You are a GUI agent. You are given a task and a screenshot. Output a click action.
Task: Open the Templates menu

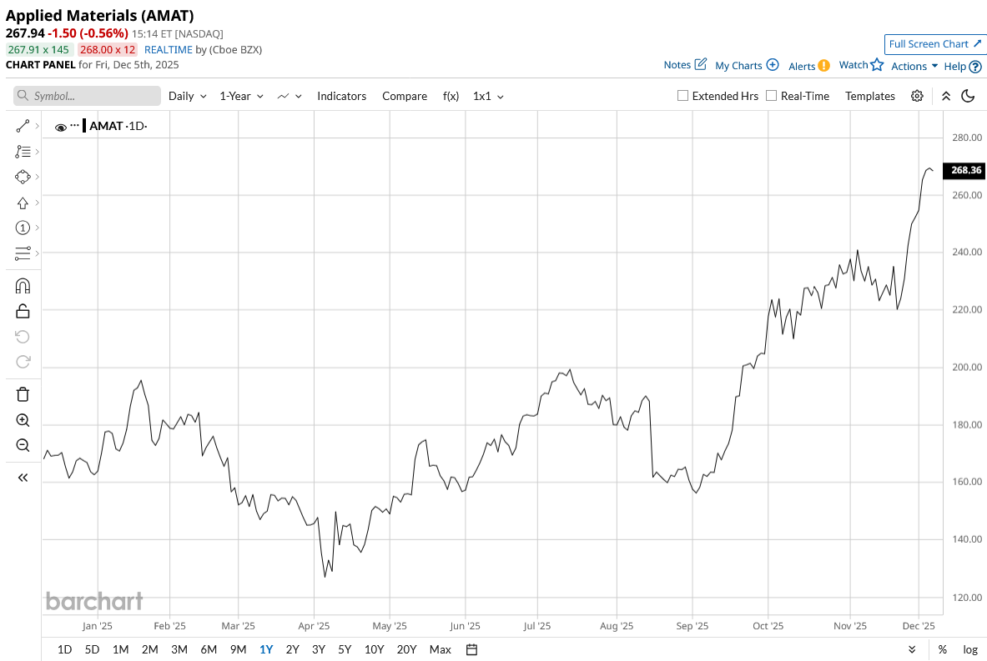tap(870, 96)
